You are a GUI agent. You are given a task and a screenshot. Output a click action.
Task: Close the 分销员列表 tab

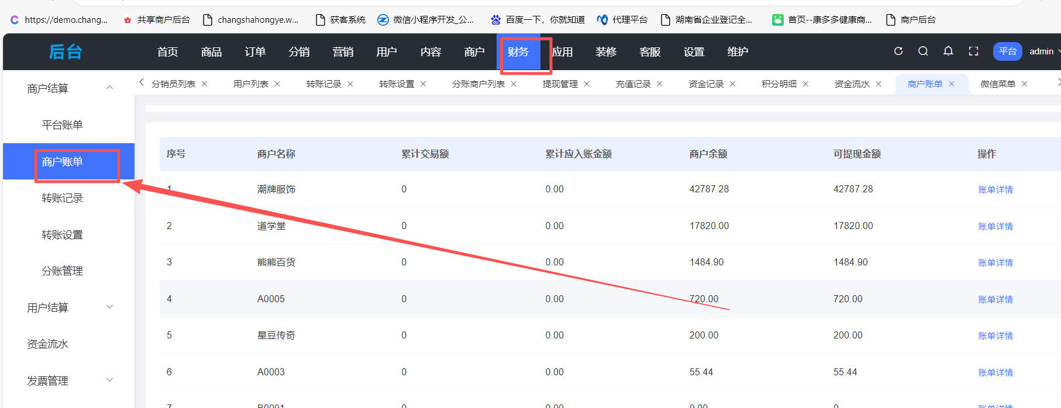point(204,84)
